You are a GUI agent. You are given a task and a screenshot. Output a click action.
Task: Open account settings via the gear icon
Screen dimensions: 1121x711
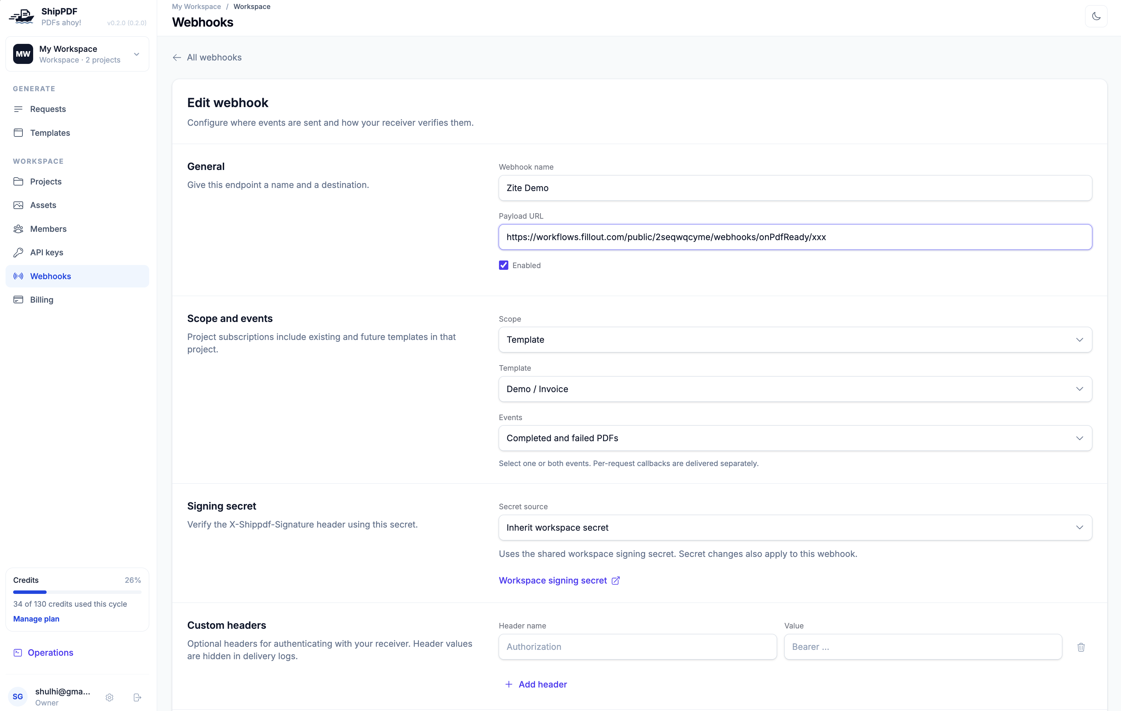coord(109,697)
